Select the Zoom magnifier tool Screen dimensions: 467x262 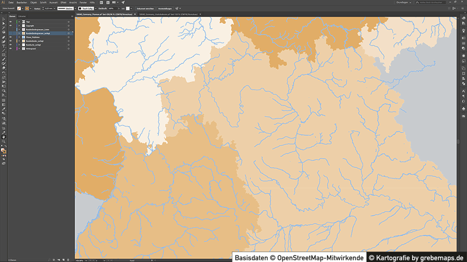(x=3, y=141)
